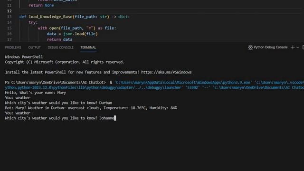Click the Python Debug Console label

coord(271,47)
